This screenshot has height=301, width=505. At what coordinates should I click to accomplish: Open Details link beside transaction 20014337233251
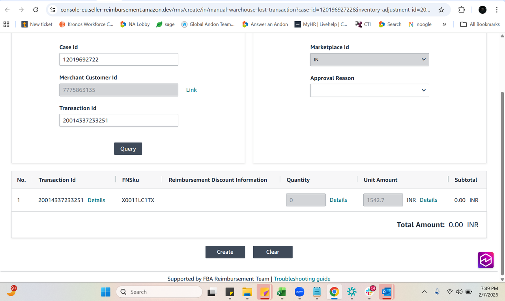[96, 200]
